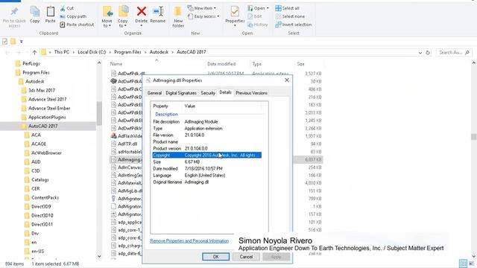Click quick access properties checkmark icon
477x268 pixels.
[x=4, y=42]
